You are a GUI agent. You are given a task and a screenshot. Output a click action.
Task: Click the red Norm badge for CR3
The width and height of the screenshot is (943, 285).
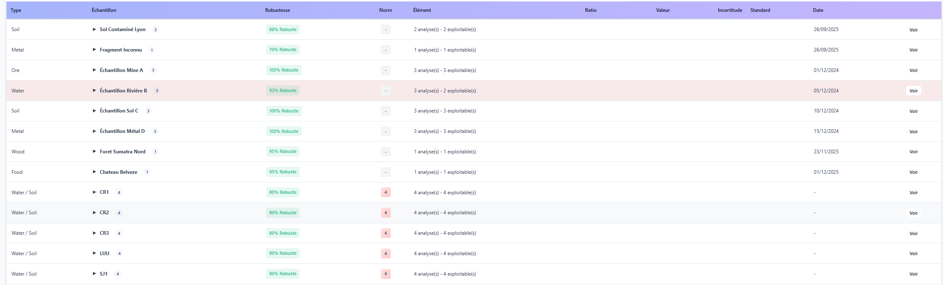click(x=385, y=233)
